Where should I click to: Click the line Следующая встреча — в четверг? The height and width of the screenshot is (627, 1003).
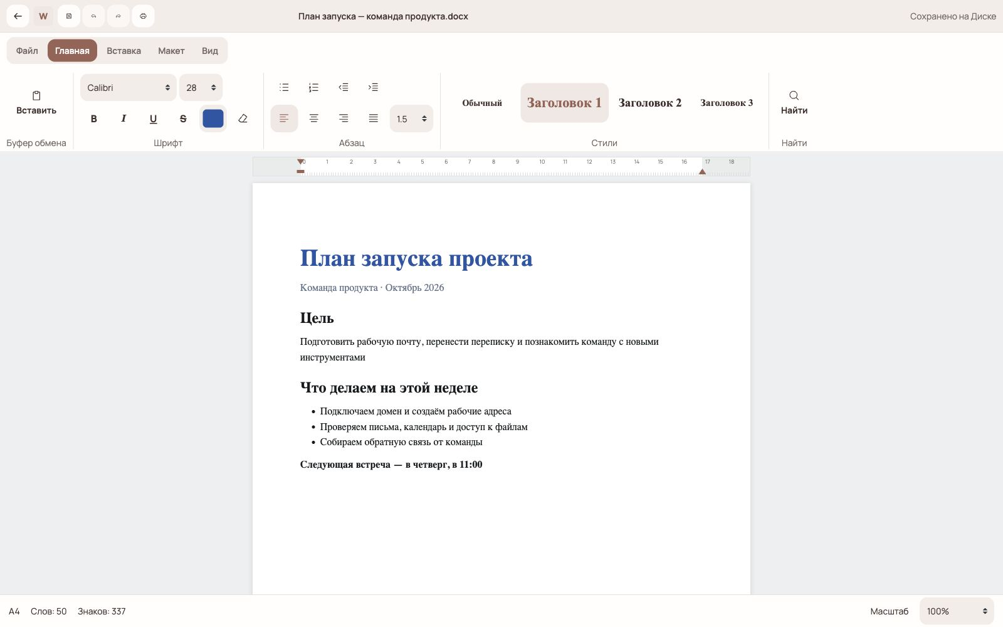[x=391, y=465]
